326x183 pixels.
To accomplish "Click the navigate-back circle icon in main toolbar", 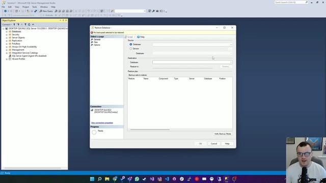I will [x=6, y=11].
